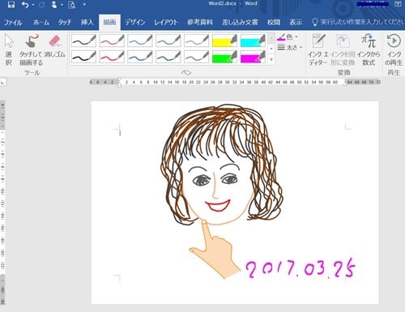Click the インクを図形に変換 button
The width and height of the screenshot is (405, 312).
(x=343, y=50)
